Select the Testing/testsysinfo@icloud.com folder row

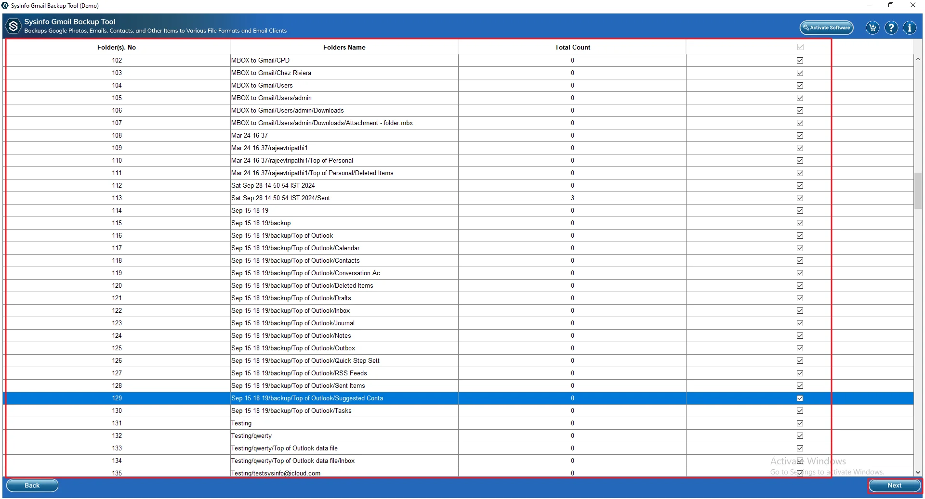pos(344,473)
